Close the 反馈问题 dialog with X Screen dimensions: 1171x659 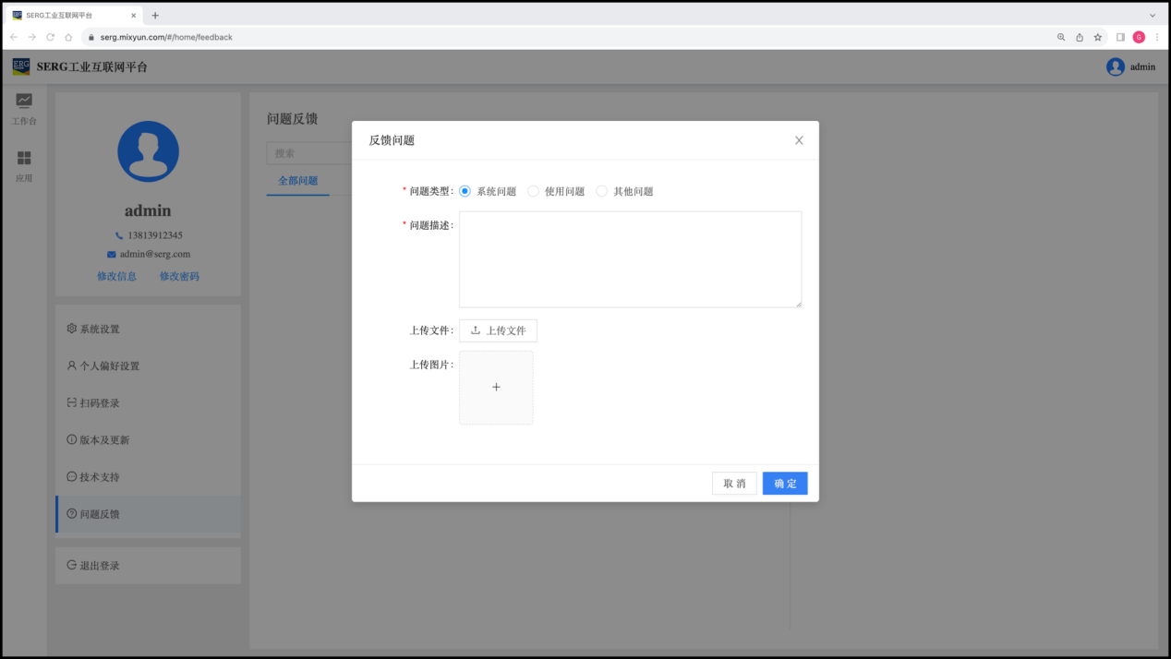coord(799,140)
